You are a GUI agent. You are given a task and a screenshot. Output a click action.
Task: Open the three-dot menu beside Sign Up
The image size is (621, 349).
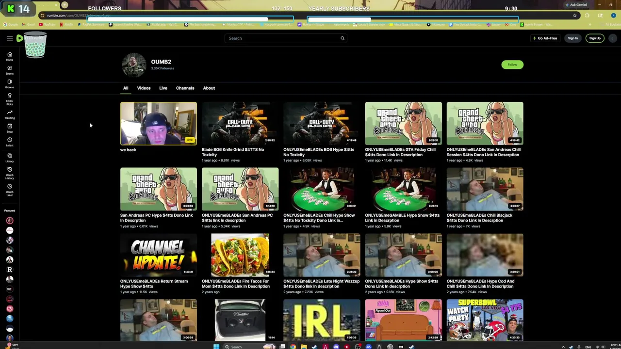pyautogui.click(x=613, y=38)
